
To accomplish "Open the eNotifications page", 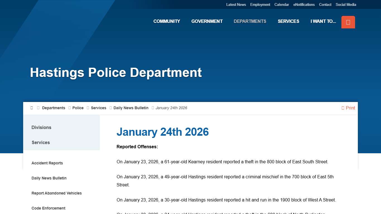I will [x=304, y=4].
